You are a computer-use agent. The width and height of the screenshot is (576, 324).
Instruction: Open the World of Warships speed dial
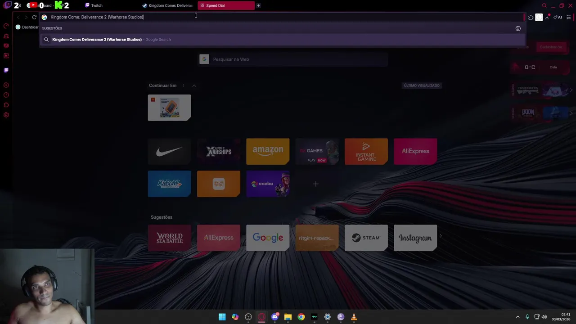(x=218, y=151)
